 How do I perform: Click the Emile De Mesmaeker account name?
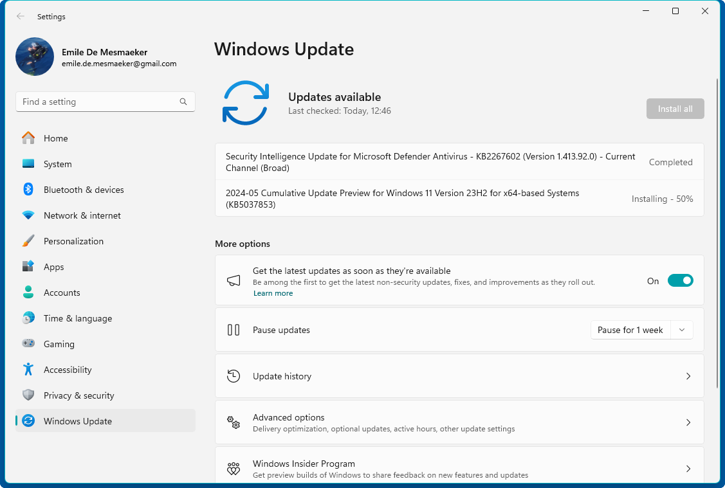click(x=104, y=52)
